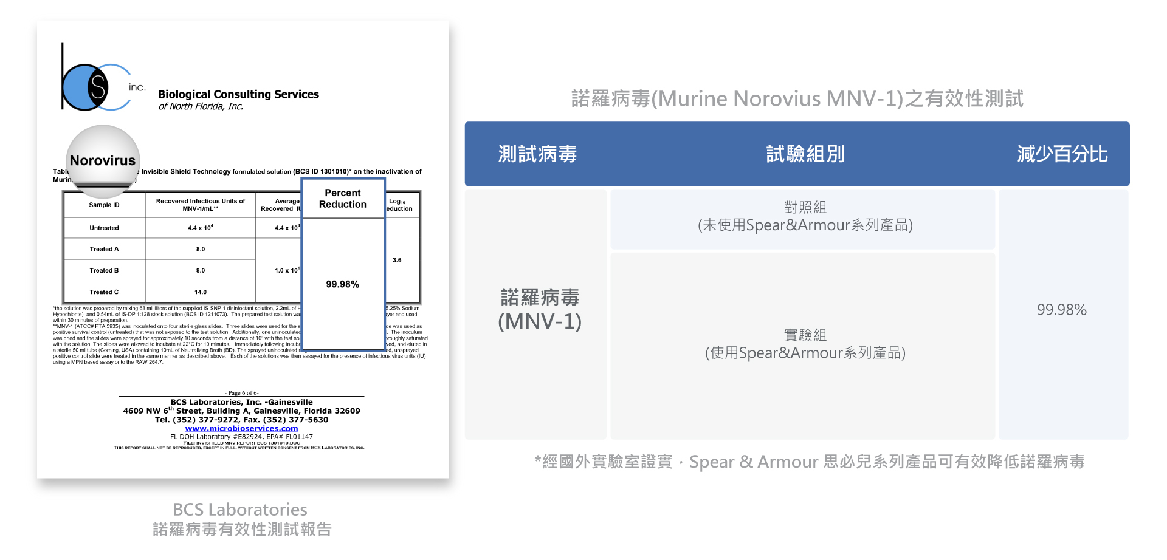Click the "減少百分比" table header
Viewport: 1167px width, 560px height.
tap(1062, 154)
